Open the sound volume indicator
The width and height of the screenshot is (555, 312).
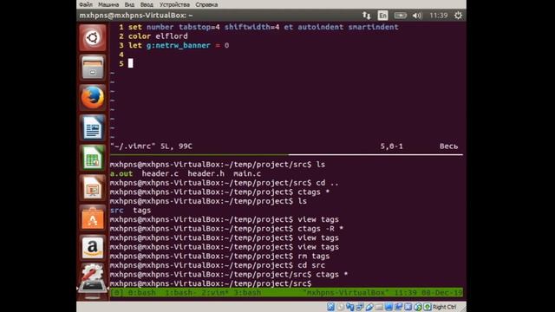click(417, 16)
